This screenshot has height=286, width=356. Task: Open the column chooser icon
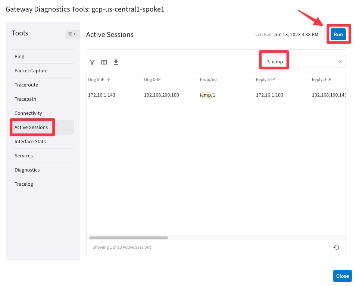point(104,62)
